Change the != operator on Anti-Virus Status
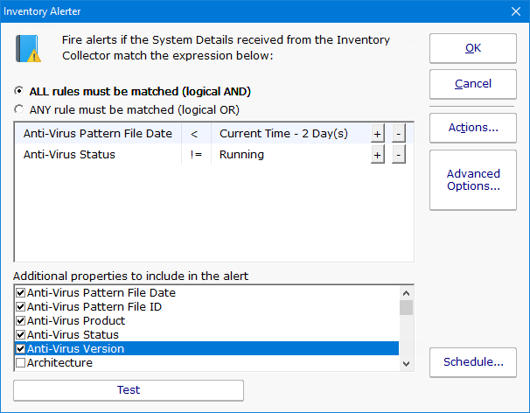 click(x=194, y=155)
